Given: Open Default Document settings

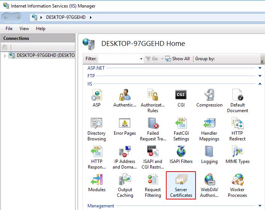Looking at the screenshot, I should 237,100.
